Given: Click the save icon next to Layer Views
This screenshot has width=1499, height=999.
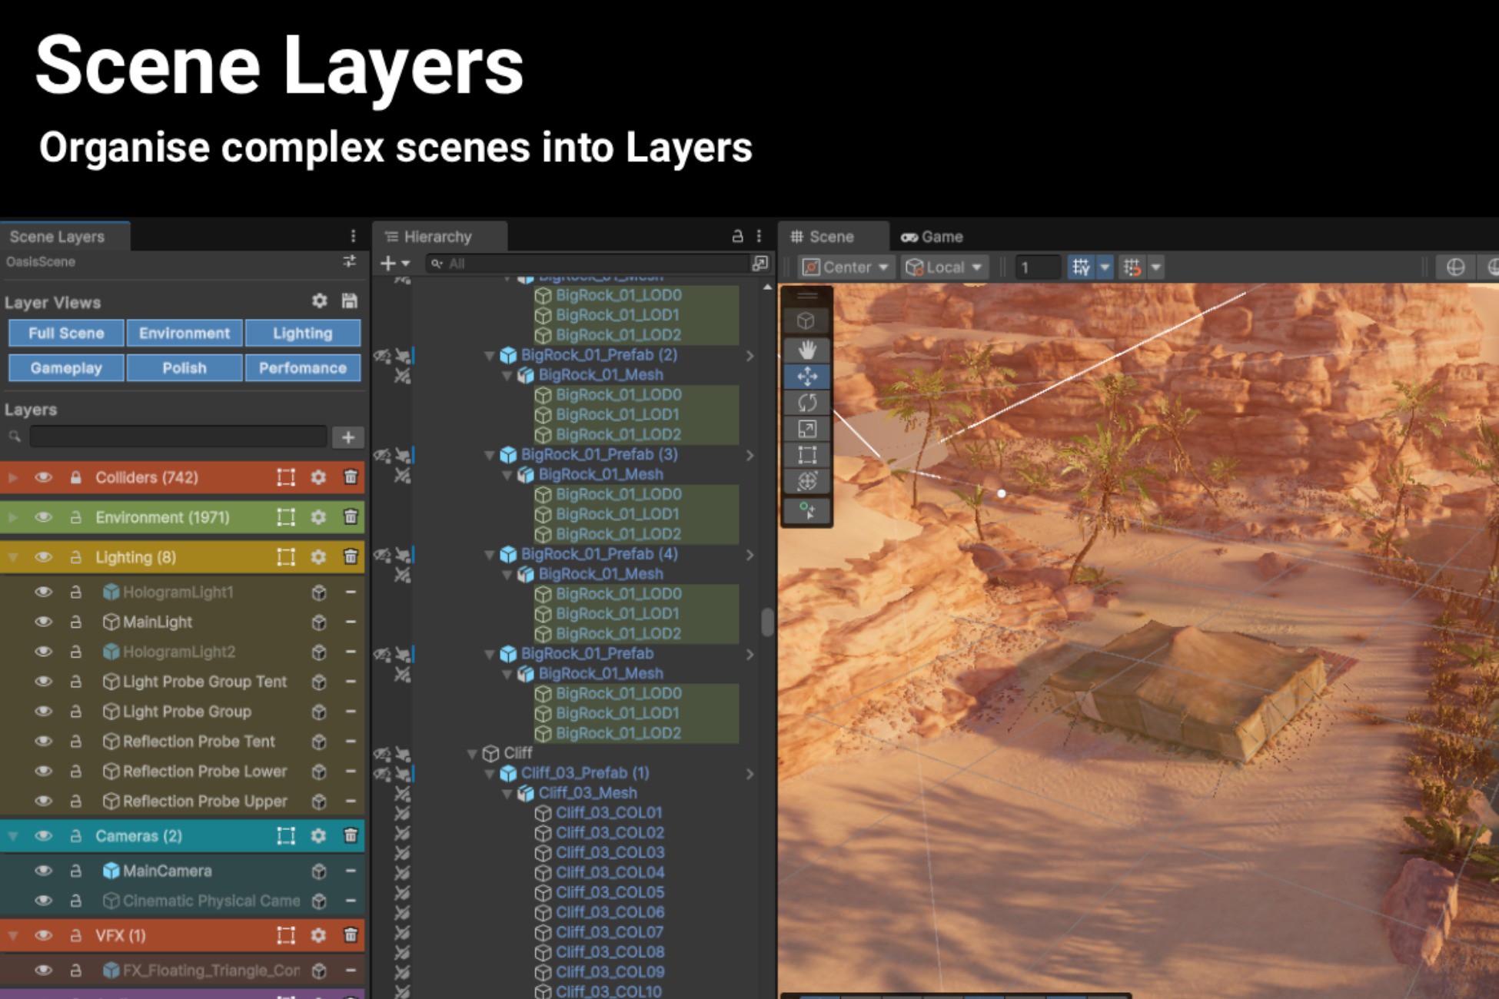Looking at the screenshot, I should click(348, 302).
